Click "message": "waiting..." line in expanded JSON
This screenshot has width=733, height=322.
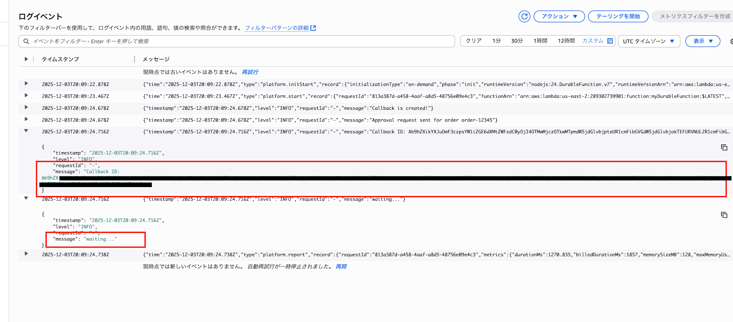point(85,239)
